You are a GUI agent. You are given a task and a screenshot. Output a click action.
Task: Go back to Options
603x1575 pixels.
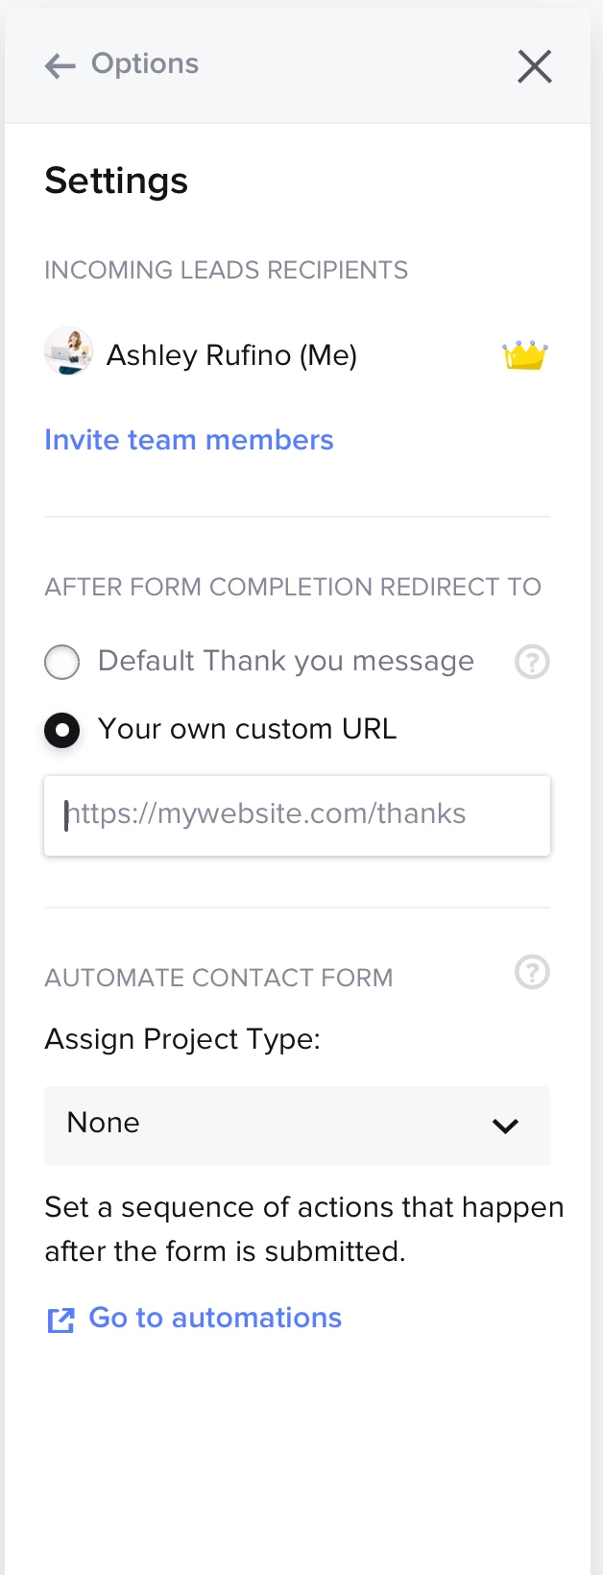coord(144,64)
